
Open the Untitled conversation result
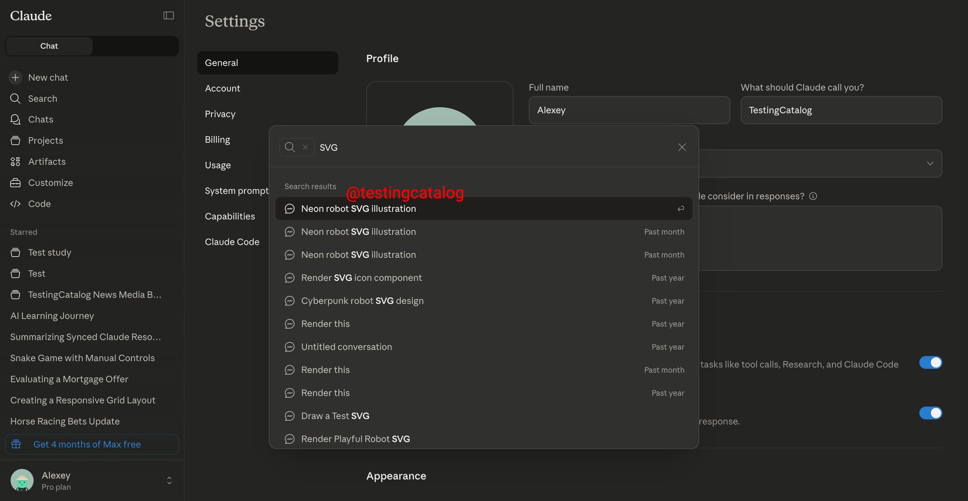(484, 347)
